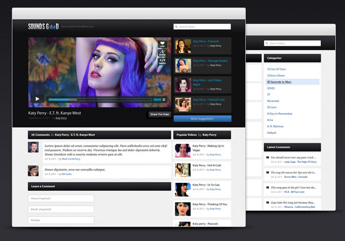Open Rihanna - California King Bed link
This screenshot has height=241, width=345.
[x=300, y=207]
